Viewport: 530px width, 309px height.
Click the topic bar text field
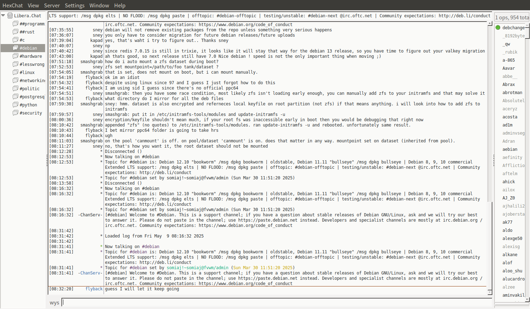270,16
